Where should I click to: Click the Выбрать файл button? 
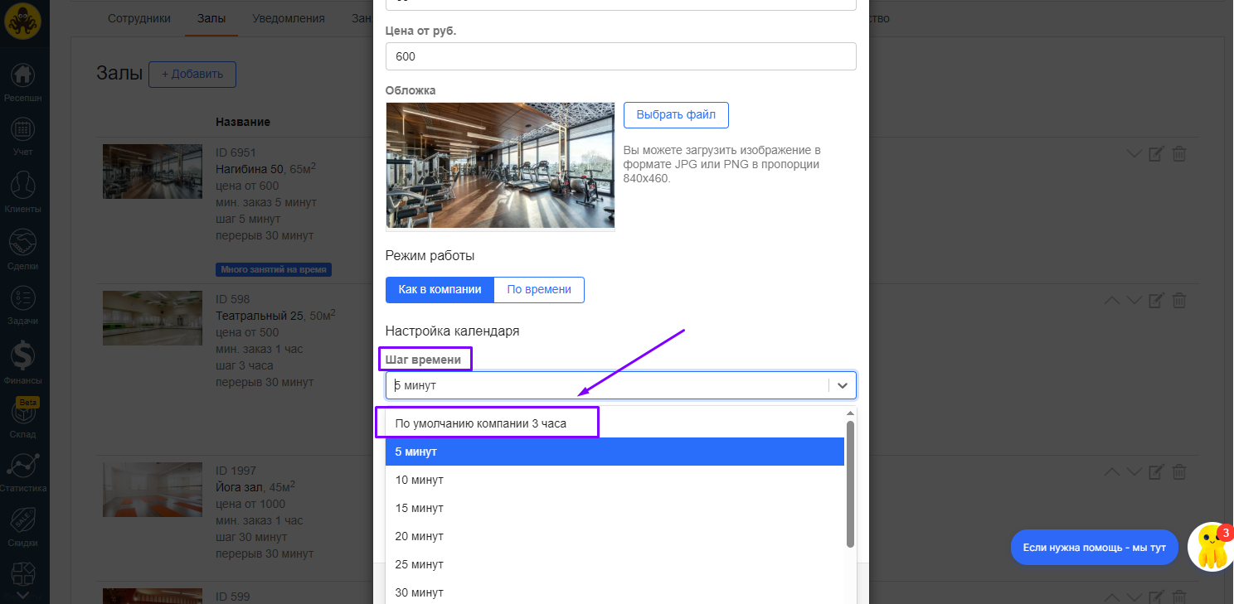pos(676,115)
